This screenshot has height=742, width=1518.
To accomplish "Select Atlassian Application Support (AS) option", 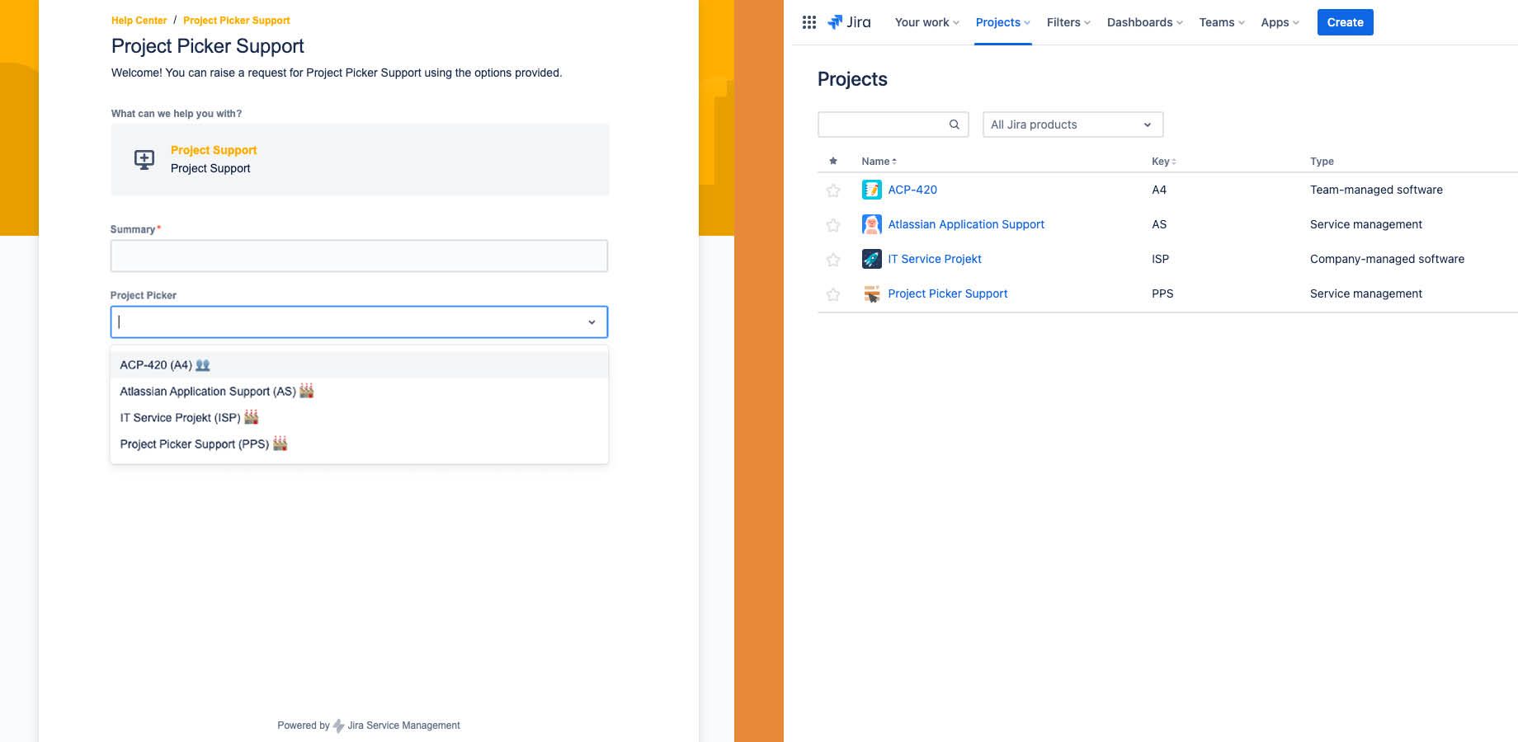I will click(359, 391).
